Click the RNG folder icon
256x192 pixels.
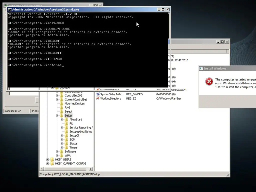(x=62, y=107)
